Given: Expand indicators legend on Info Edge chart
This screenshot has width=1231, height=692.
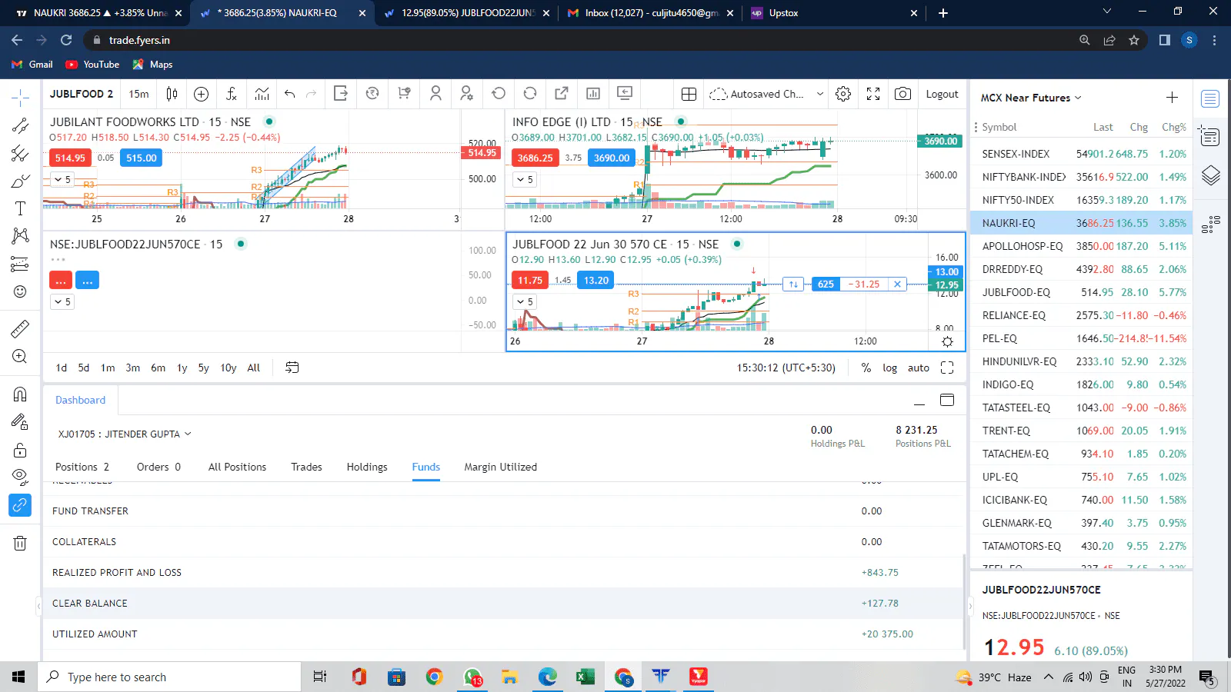Looking at the screenshot, I should coord(525,179).
